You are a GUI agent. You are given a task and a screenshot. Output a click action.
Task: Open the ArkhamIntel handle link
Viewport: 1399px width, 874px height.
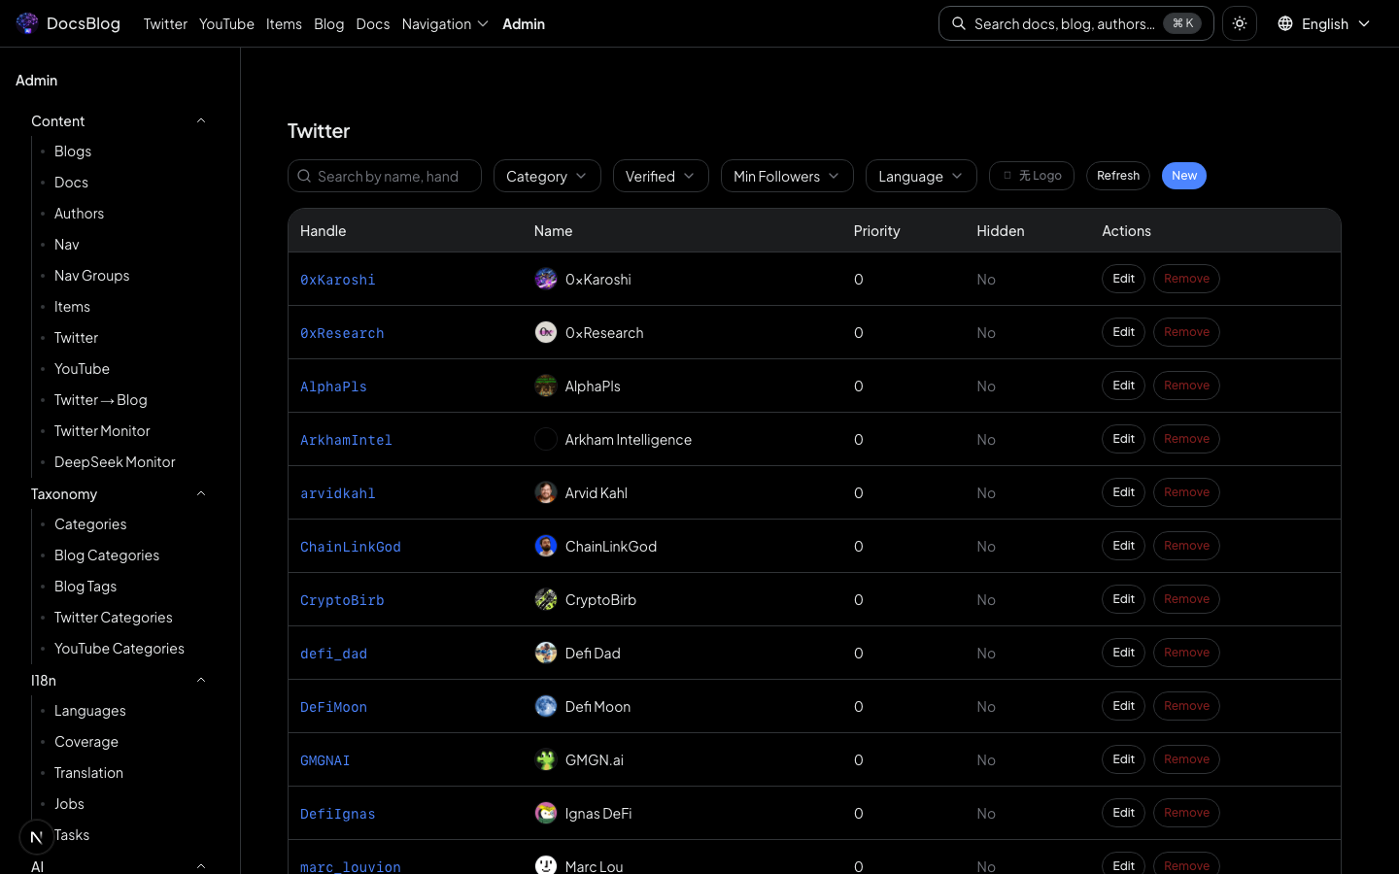point(346,440)
